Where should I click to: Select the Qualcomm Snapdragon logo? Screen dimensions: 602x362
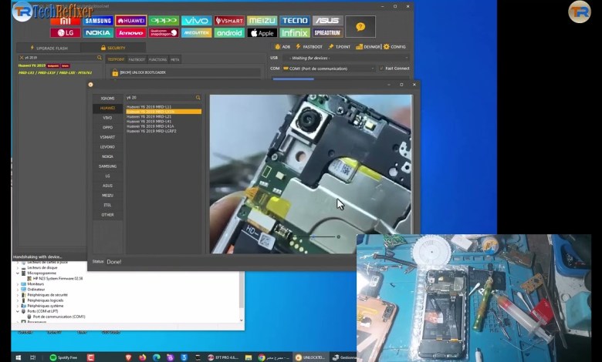164,33
